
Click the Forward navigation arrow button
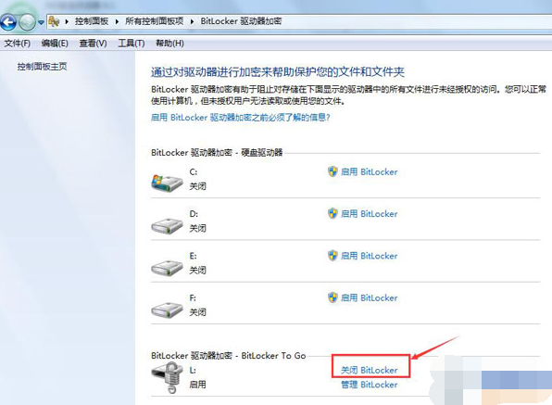pyautogui.click(x=28, y=22)
